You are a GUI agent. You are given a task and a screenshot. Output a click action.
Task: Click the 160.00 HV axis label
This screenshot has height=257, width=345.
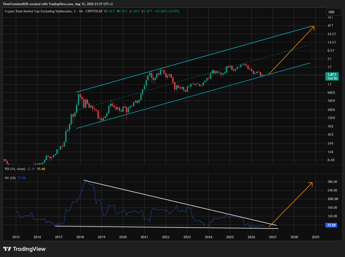click(x=332, y=207)
